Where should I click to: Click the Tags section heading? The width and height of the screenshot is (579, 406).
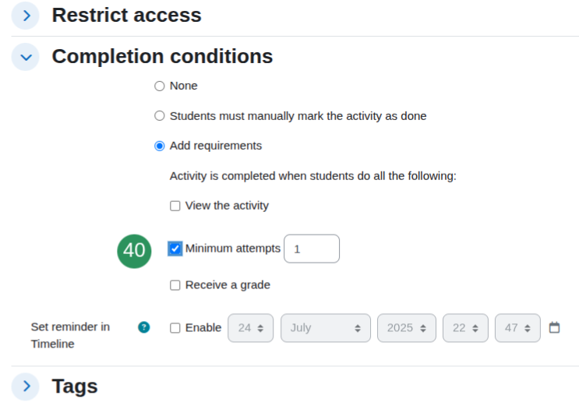pos(75,387)
